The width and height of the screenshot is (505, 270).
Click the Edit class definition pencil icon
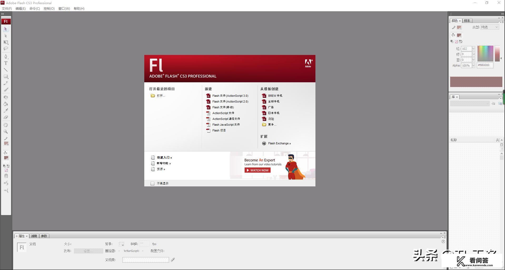pos(173,260)
